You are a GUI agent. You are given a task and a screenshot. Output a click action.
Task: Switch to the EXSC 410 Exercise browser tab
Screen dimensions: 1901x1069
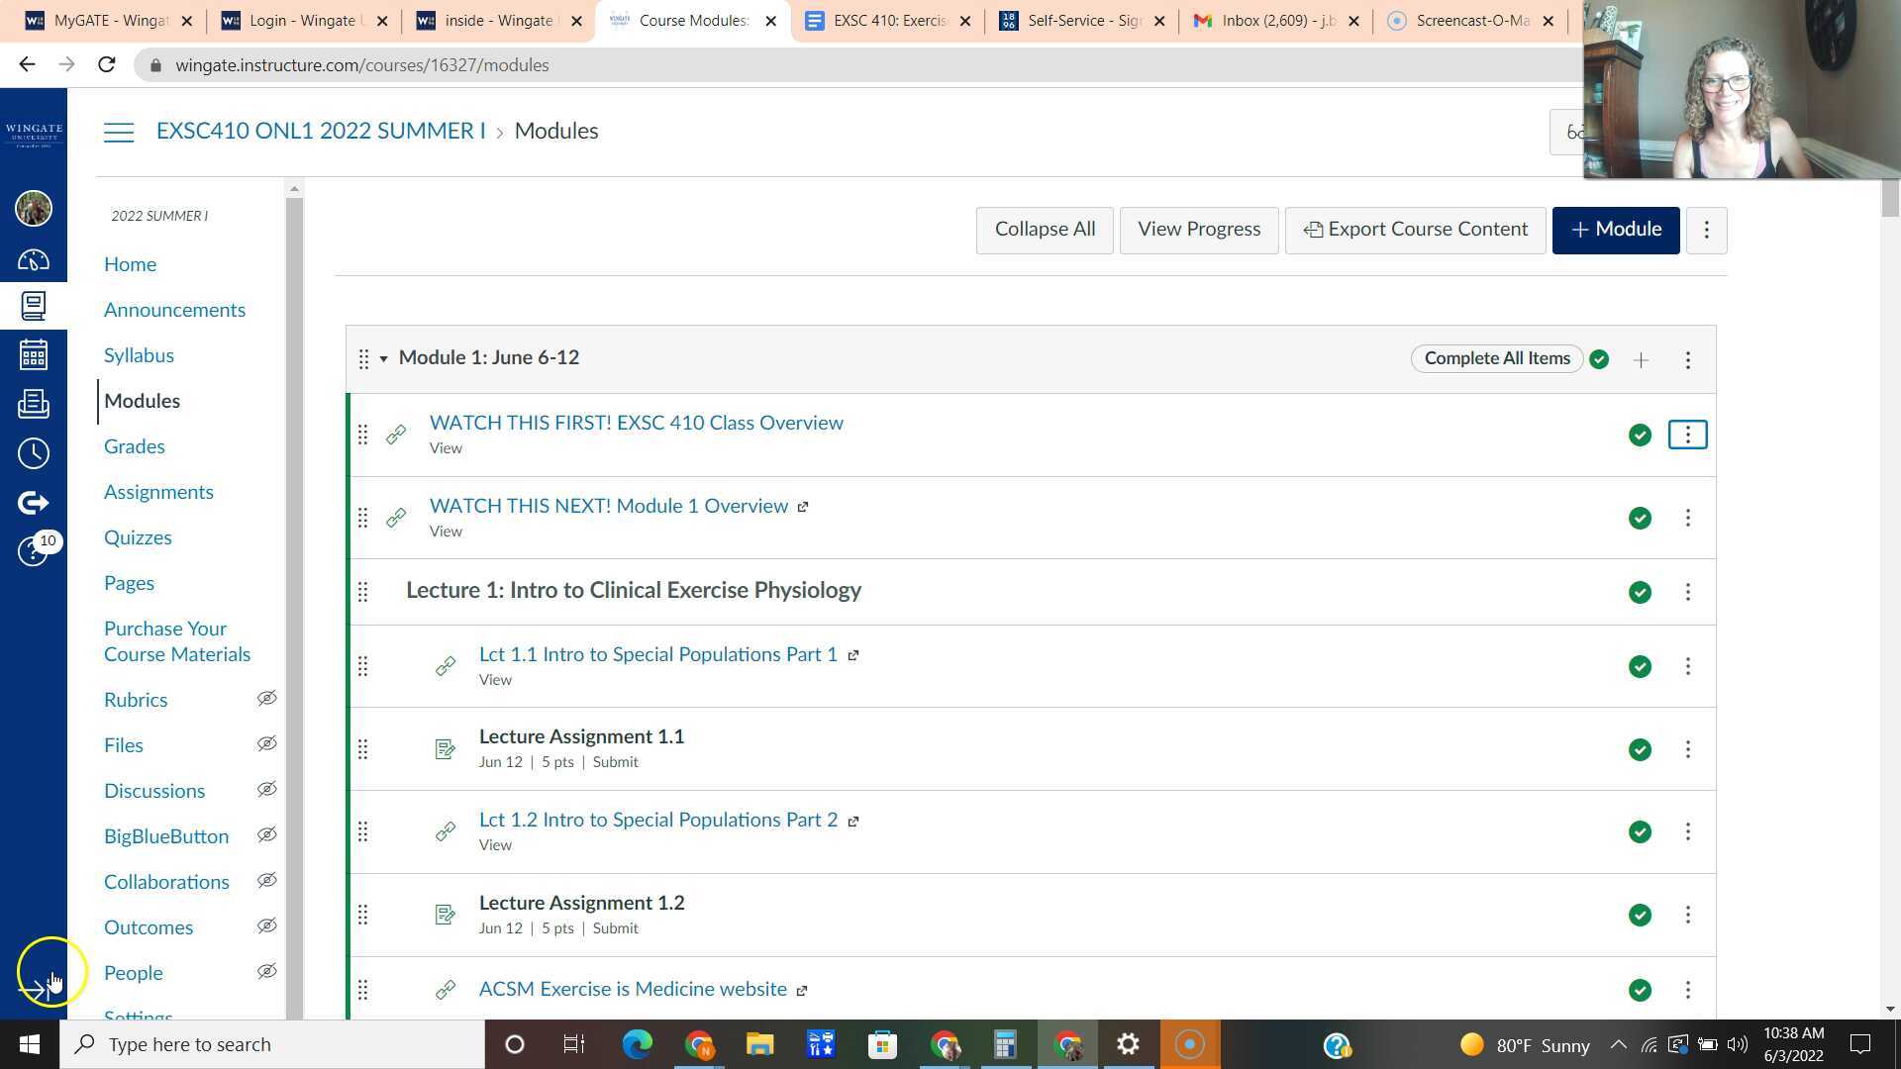point(881,20)
